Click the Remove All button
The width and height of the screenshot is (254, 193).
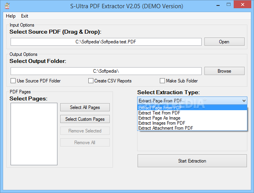pyautogui.click(x=85, y=143)
